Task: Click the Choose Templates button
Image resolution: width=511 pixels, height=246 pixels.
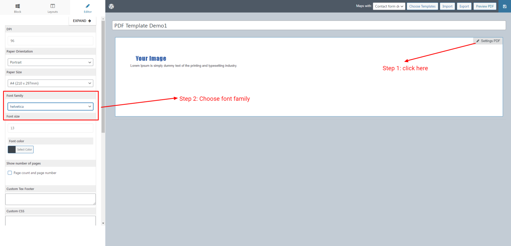Action: (422, 6)
